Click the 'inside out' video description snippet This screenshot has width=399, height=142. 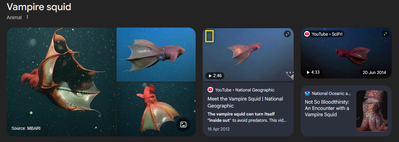tap(247, 117)
